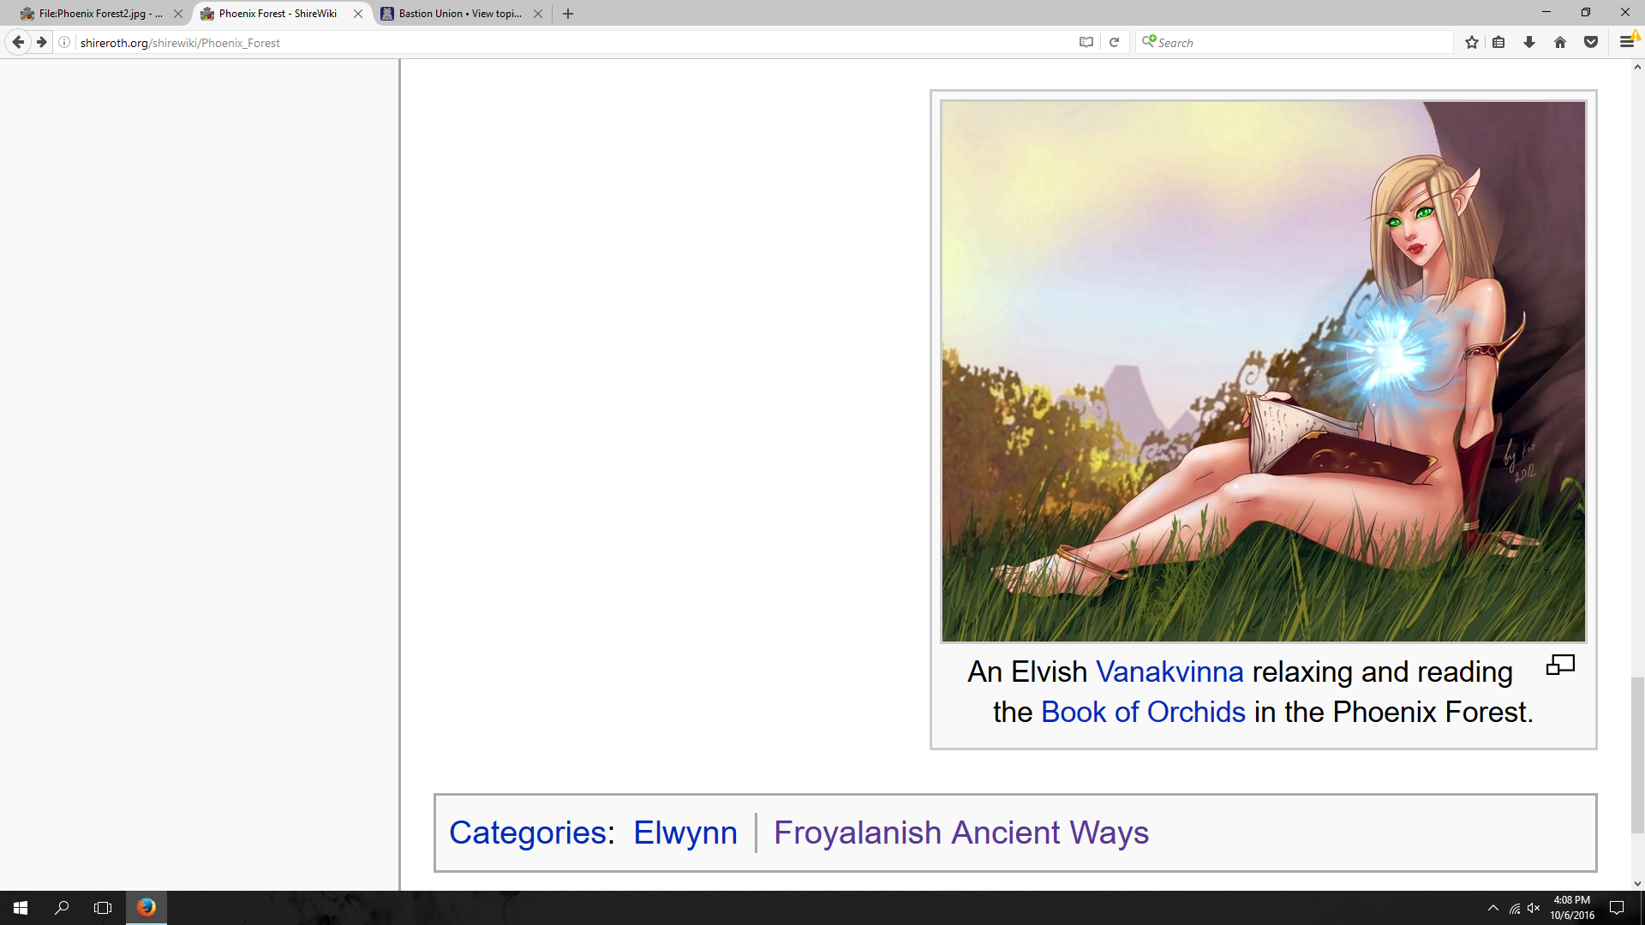Click the page vertical scrollbar thumb
Image resolution: width=1645 pixels, height=925 pixels.
click(1636, 755)
